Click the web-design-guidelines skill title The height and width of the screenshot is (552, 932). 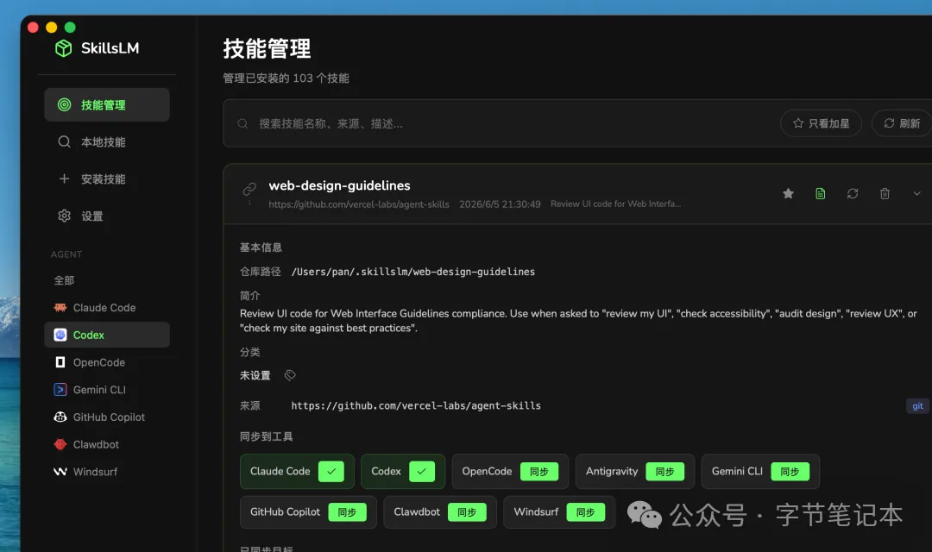(x=339, y=185)
